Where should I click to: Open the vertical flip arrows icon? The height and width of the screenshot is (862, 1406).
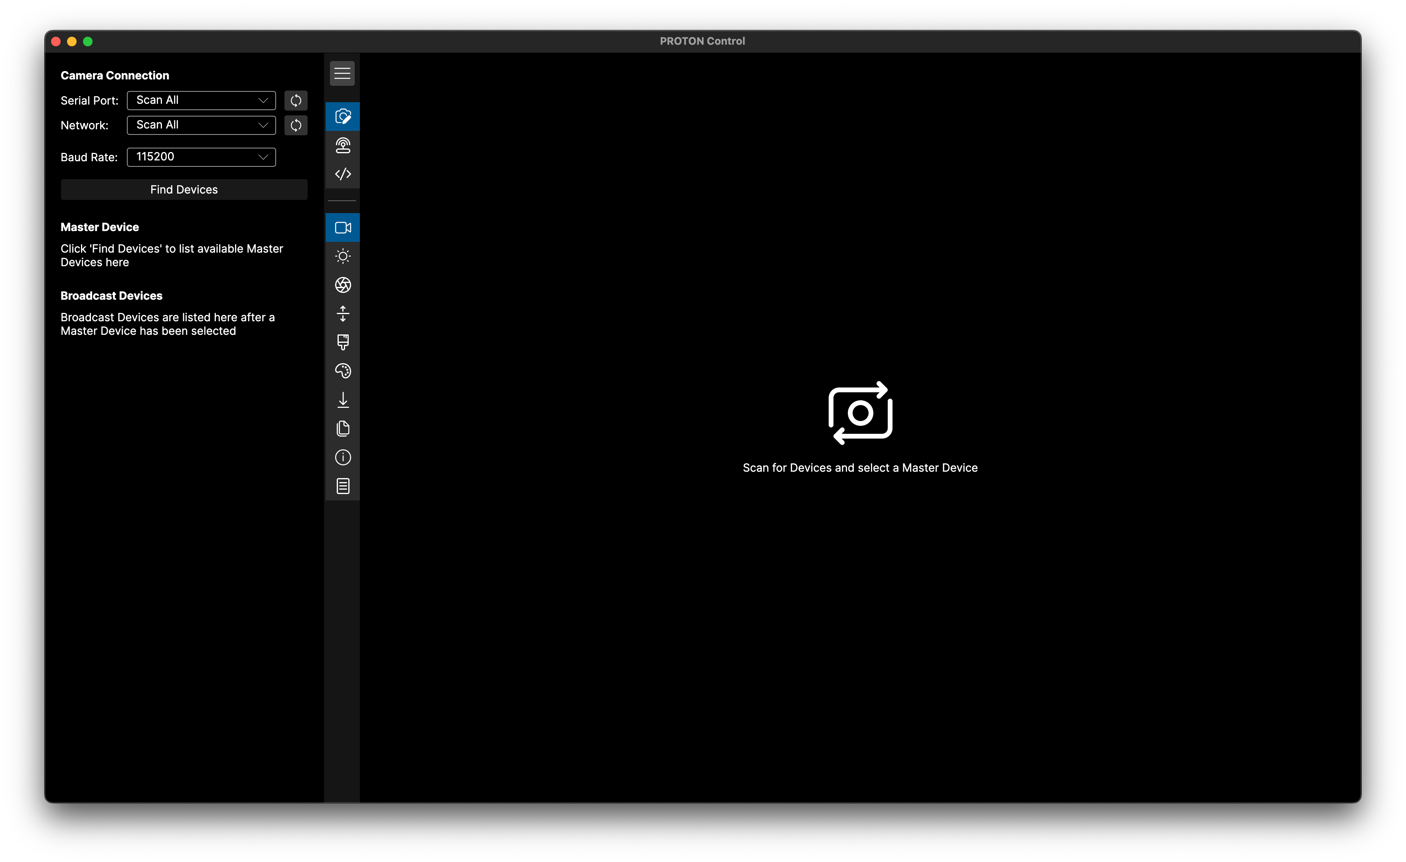(342, 313)
